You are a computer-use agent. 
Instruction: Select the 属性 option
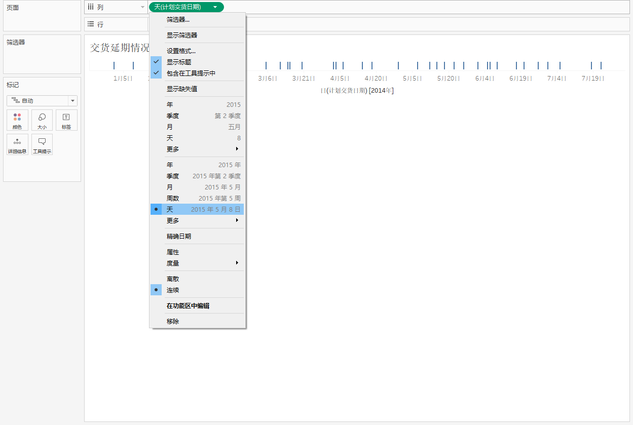(x=198, y=252)
